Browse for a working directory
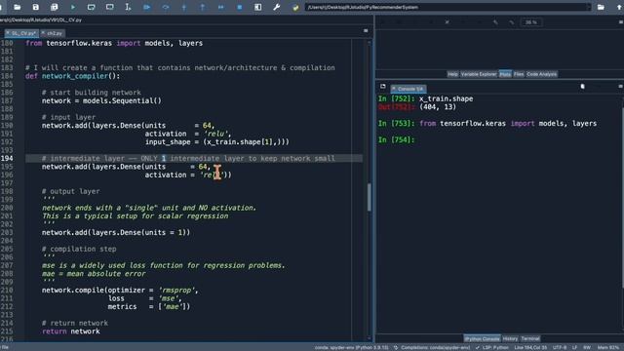Viewport: 624px width, 351px height. pyautogui.click(x=601, y=7)
